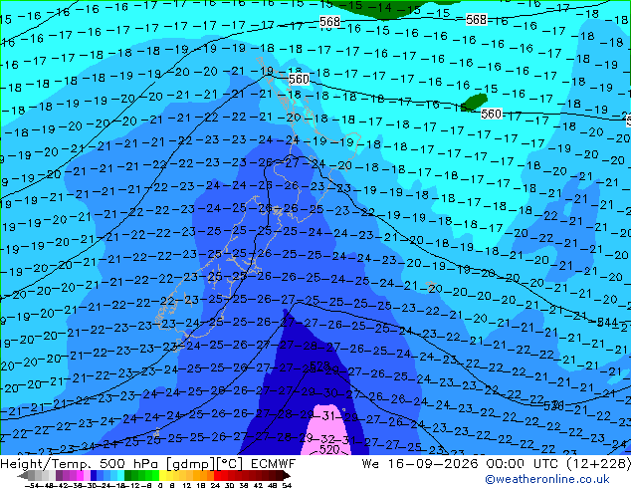
Task: Select the magenta swatch in the legend
Action: coord(80,475)
